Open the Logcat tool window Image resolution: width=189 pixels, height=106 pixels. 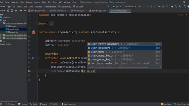tap(43, 104)
